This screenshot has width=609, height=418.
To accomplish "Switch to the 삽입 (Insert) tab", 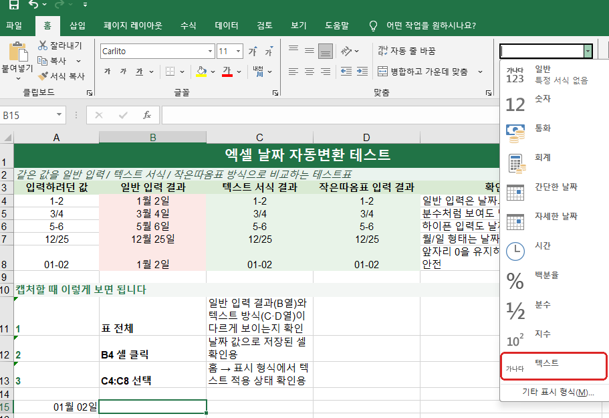I will [x=78, y=25].
